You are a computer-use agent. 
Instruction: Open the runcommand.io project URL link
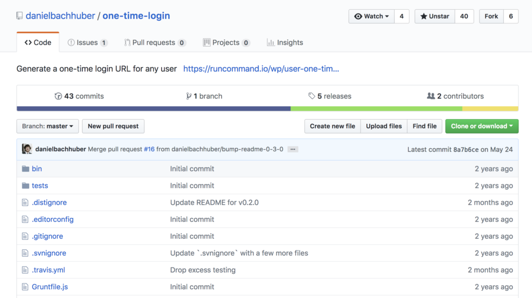[261, 68]
